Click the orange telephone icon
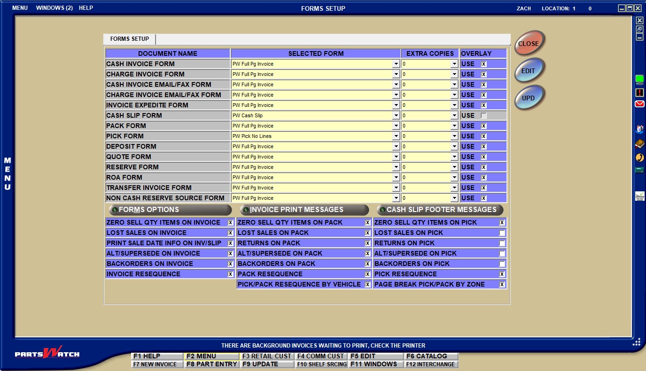The height and width of the screenshot is (371, 646). [639, 158]
